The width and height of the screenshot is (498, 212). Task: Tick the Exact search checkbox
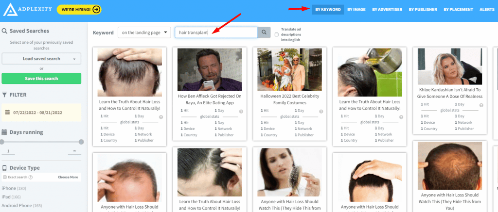point(5,177)
